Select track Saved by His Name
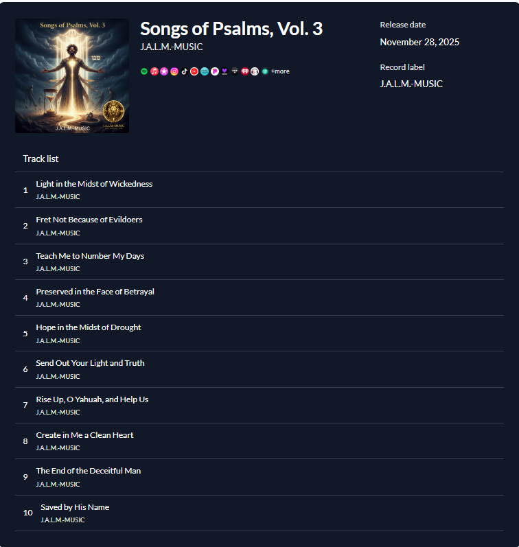This screenshot has height=547, width=519. 259,513
